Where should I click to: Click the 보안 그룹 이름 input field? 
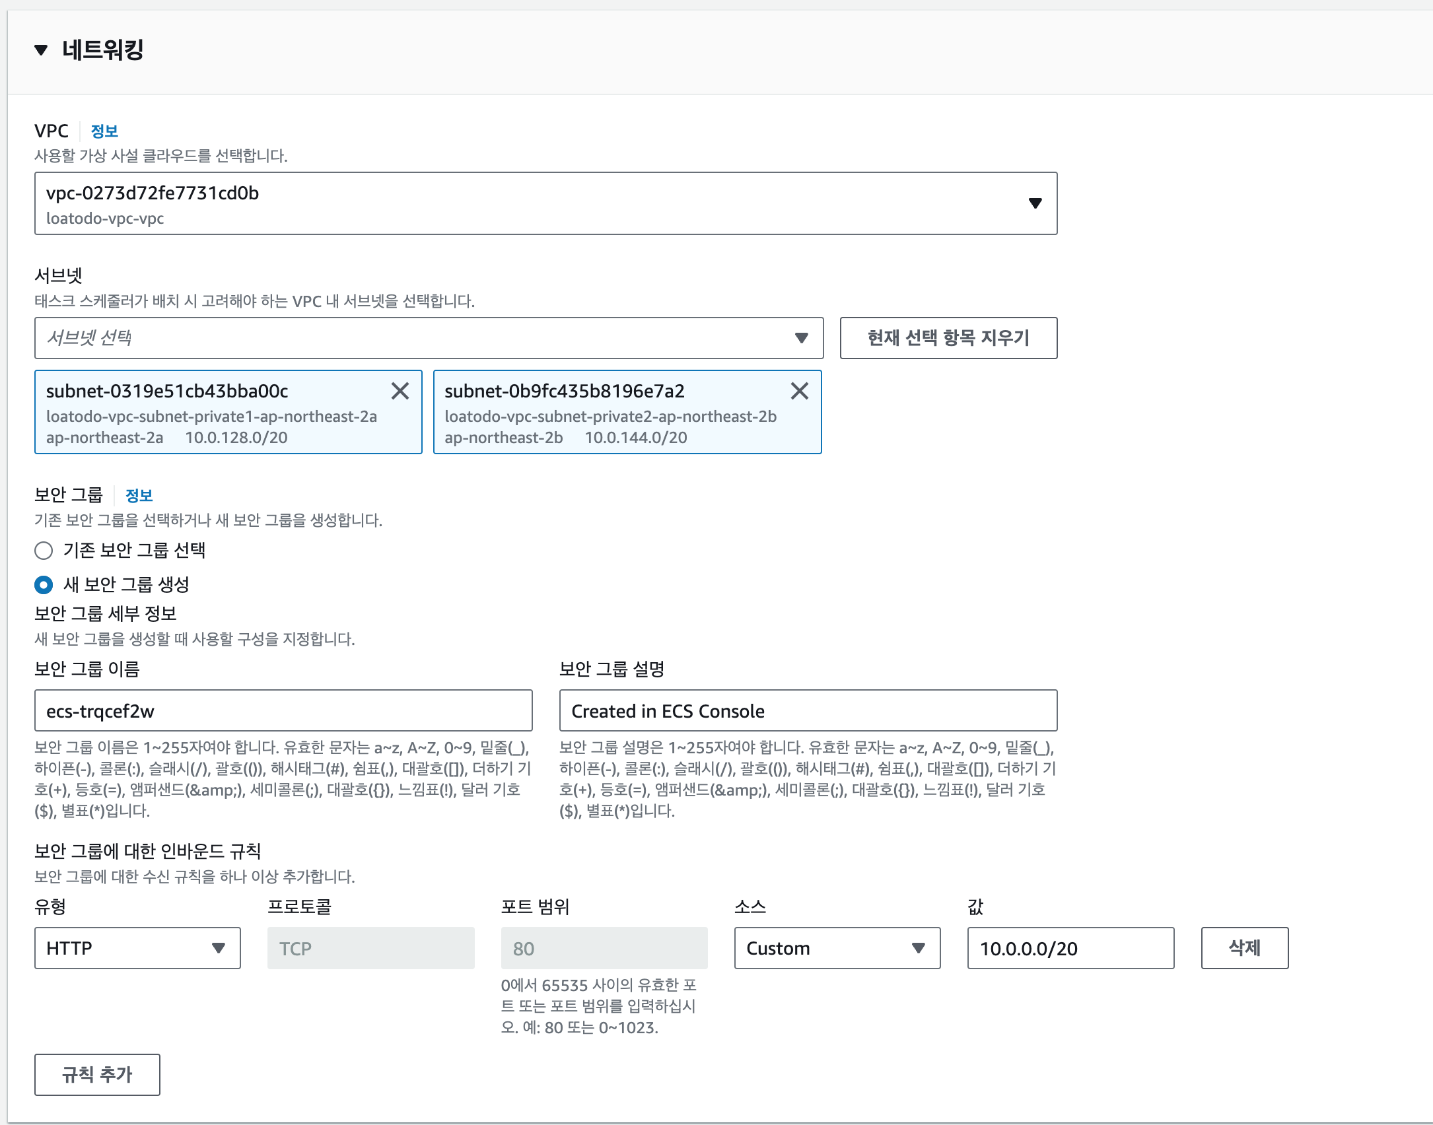[x=283, y=710]
